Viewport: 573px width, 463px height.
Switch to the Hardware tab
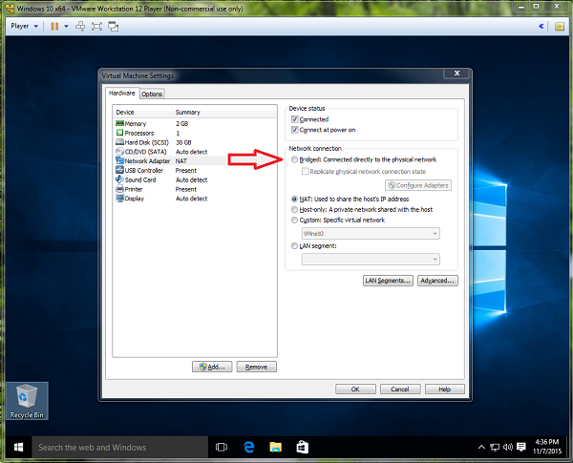tap(122, 94)
